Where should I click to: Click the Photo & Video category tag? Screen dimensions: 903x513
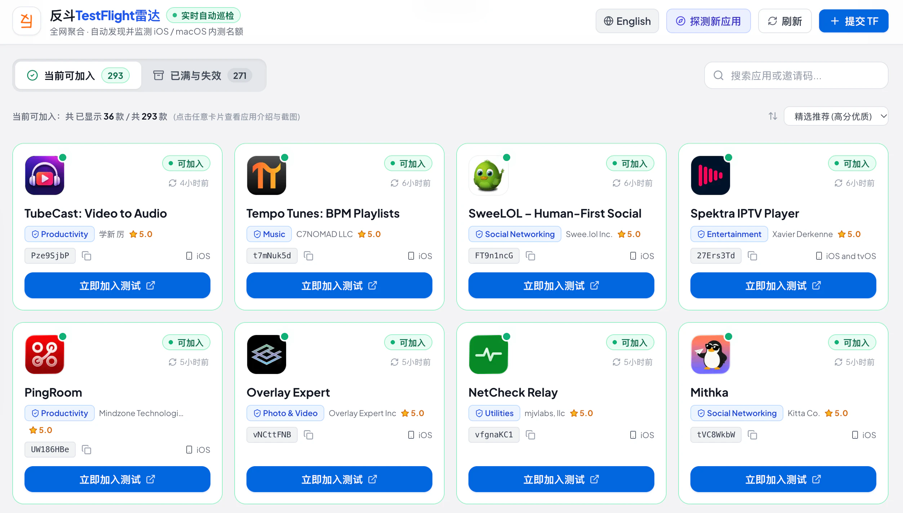pyautogui.click(x=285, y=413)
